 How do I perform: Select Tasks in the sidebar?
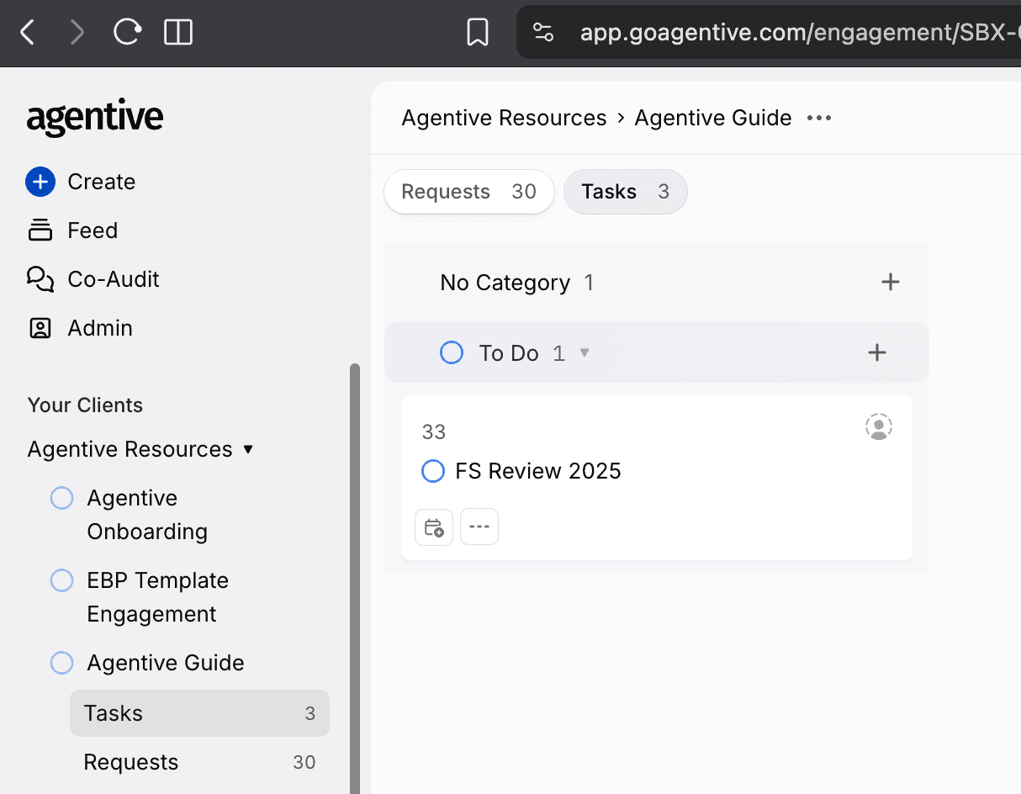coord(199,713)
